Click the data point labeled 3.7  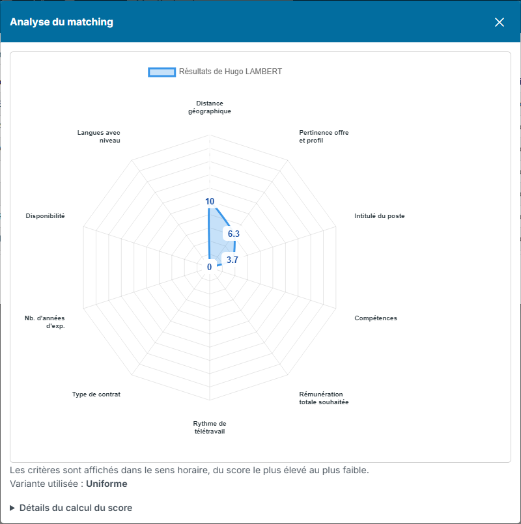[x=232, y=260]
